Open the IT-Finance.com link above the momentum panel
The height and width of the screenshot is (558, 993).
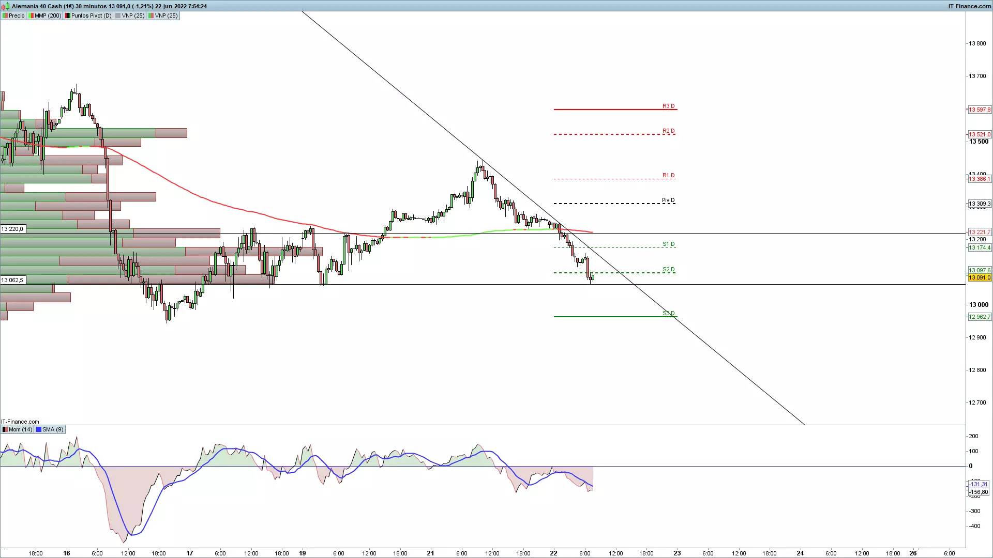20,422
